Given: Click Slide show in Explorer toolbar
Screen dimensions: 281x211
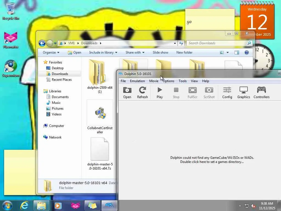Looking at the screenshot, I should click(160, 52).
